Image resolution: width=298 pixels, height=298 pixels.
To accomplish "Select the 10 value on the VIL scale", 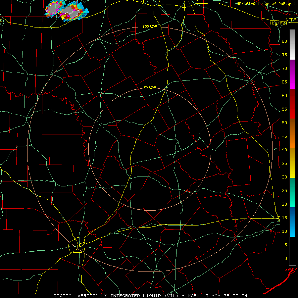I will (284, 231).
